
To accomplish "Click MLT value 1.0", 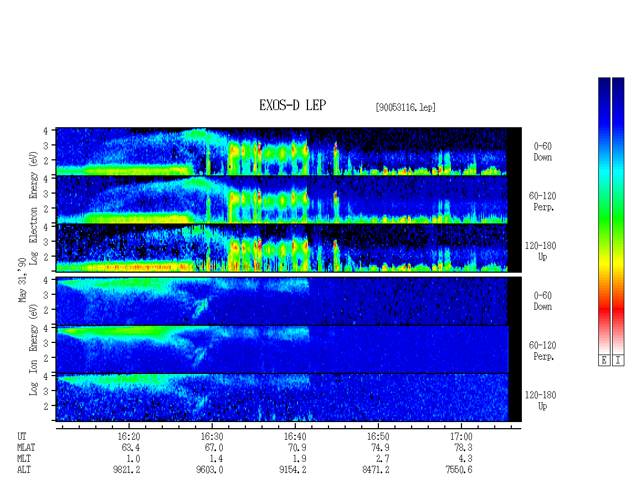I will click(133, 459).
